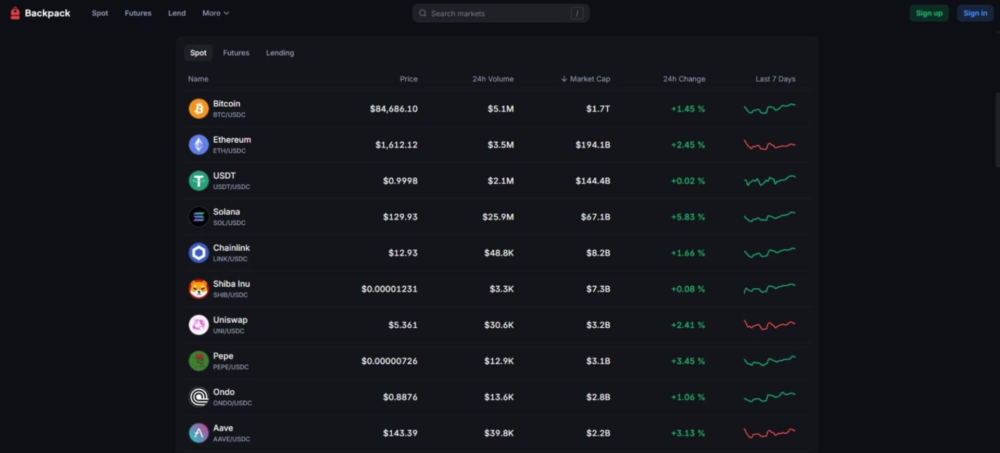The image size is (1000, 453).
Task: Open Aave's 7-day sparkline chart
Action: click(x=769, y=433)
